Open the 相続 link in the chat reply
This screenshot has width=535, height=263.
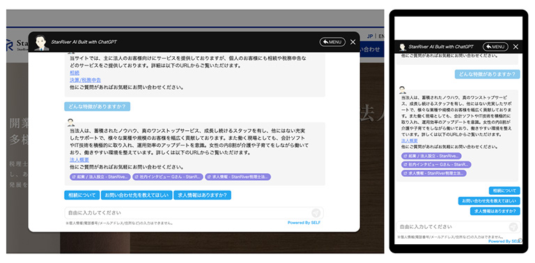(75, 72)
